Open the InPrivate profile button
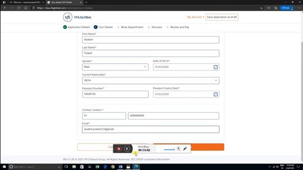This screenshot has width=303, height=170. click(287, 8)
